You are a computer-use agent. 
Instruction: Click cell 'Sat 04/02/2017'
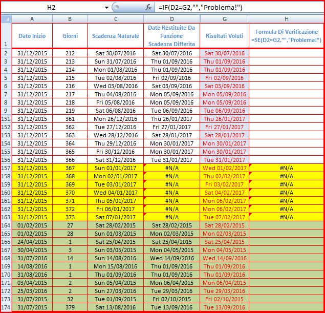[225, 193]
